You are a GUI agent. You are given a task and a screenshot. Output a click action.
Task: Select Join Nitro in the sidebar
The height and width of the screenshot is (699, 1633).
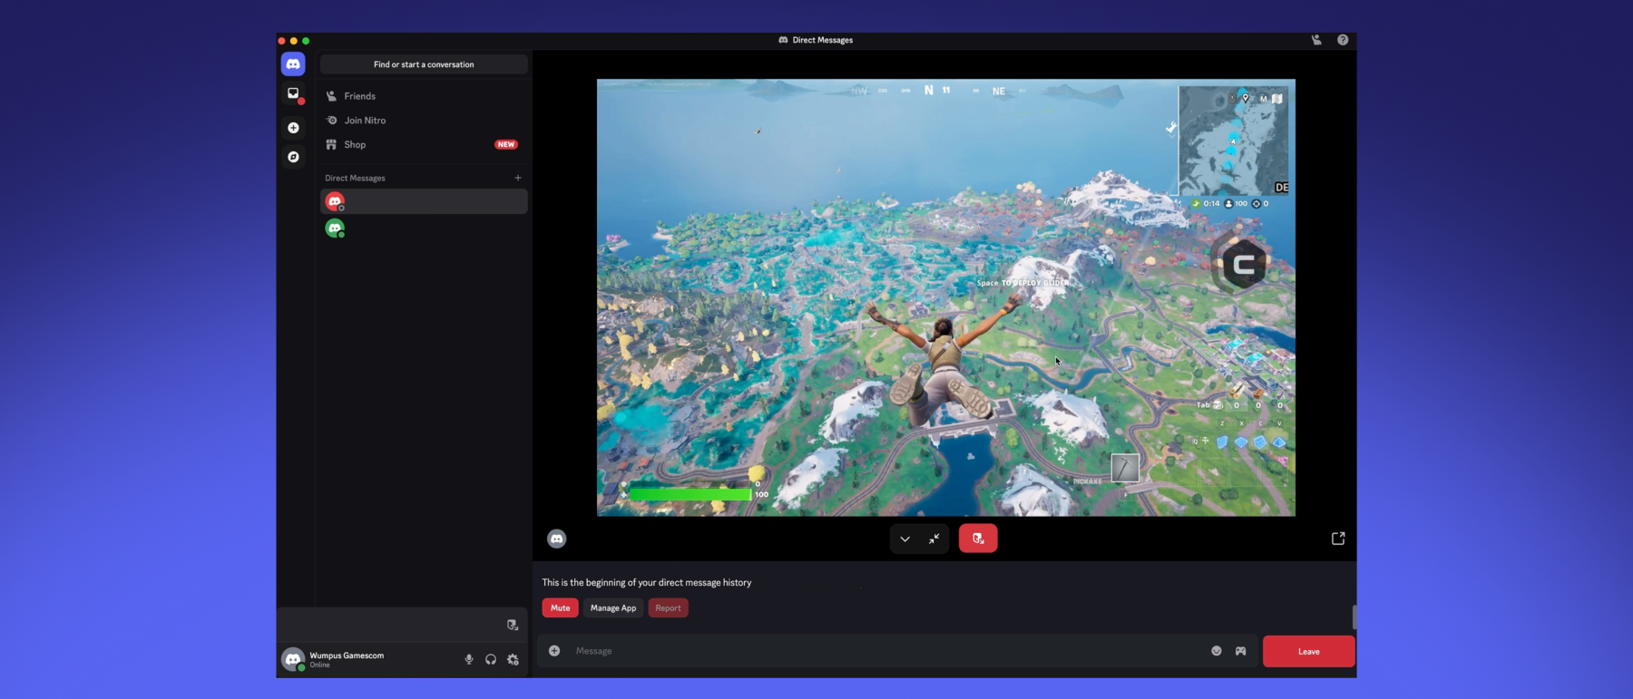click(x=424, y=121)
